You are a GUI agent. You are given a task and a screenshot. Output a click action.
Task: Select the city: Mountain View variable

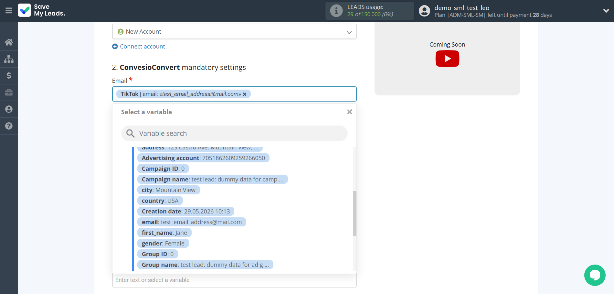[x=169, y=190]
